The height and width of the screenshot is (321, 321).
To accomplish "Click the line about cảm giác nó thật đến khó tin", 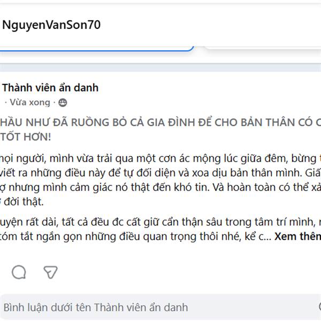I will (160, 187).
